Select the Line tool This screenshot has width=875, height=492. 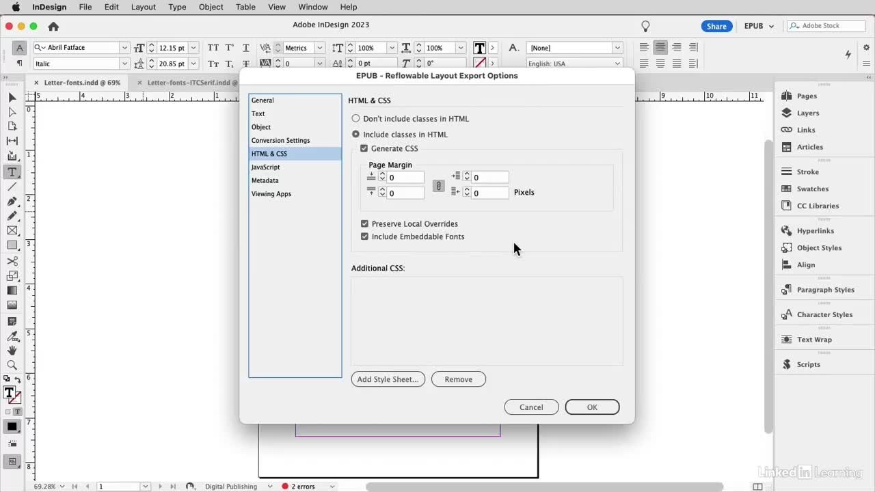pos(12,187)
